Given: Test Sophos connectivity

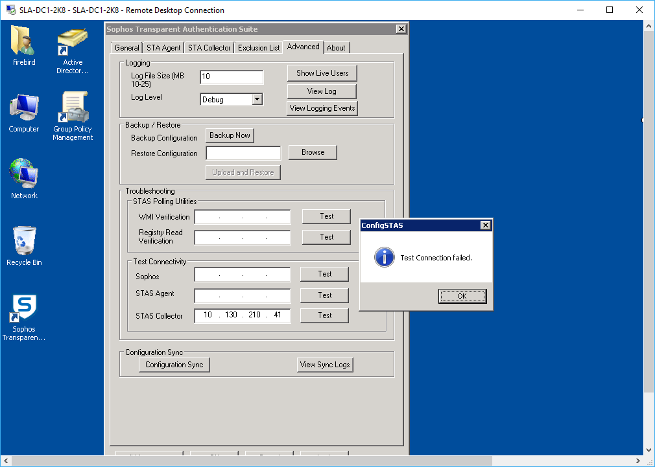Looking at the screenshot, I should pos(324,274).
